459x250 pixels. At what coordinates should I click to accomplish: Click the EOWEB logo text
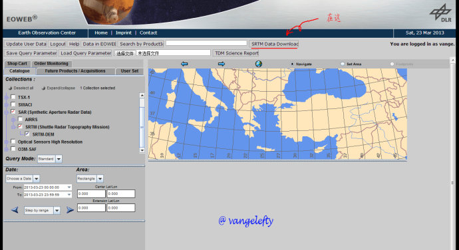[22, 19]
